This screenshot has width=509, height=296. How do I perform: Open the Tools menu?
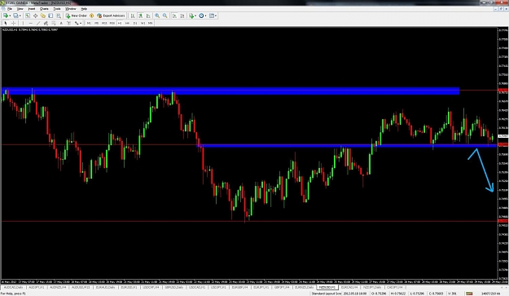tap(57, 9)
